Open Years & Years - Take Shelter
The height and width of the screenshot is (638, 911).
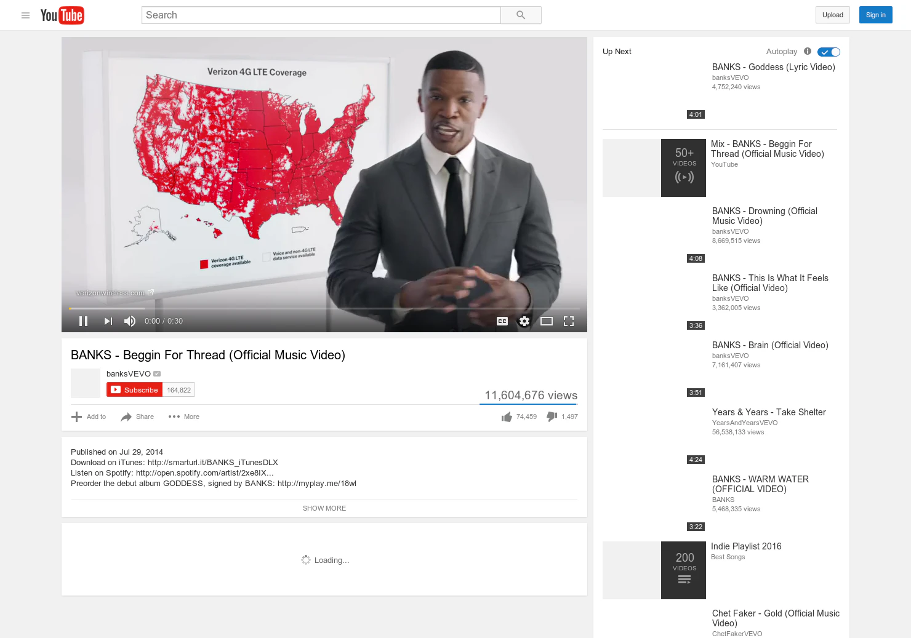click(769, 412)
